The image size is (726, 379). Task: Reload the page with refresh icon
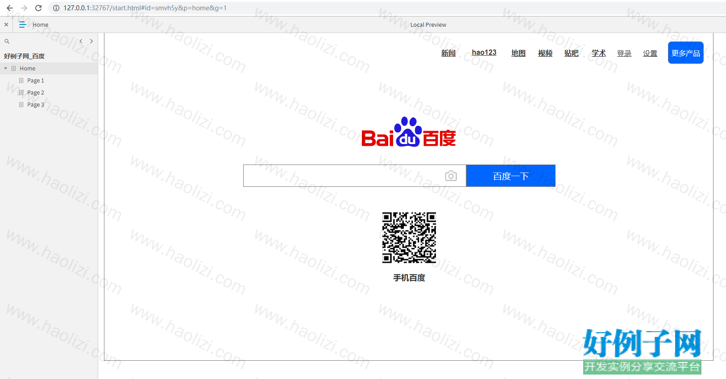pyautogui.click(x=38, y=8)
